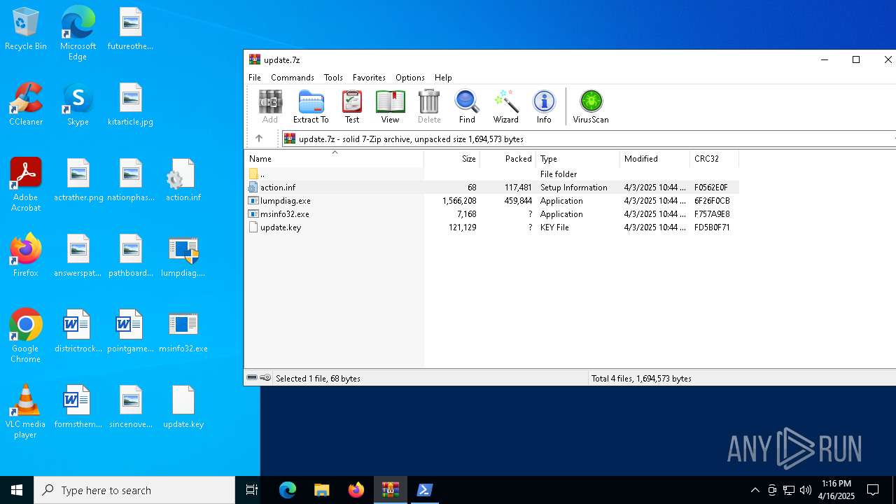Open the Windows Start menu
This screenshot has height=504, width=896.
click(x=17, y=490)
